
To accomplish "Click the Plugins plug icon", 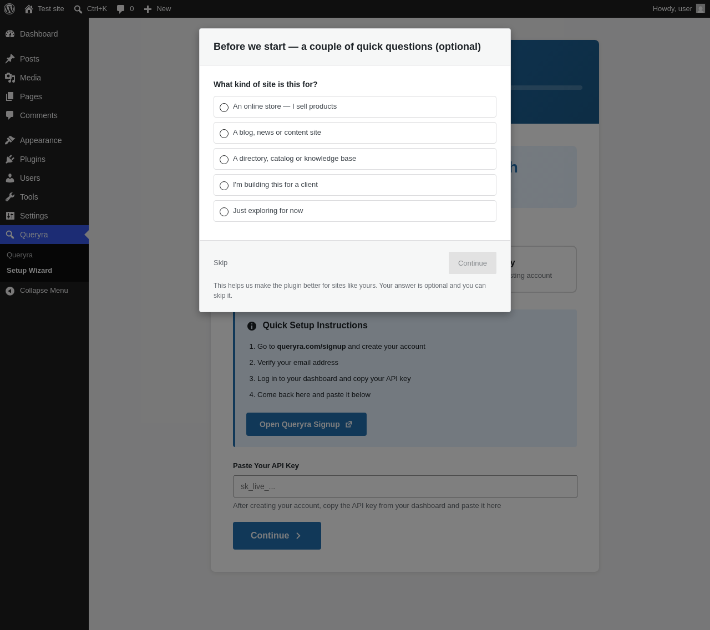I will tap(10, 159).
